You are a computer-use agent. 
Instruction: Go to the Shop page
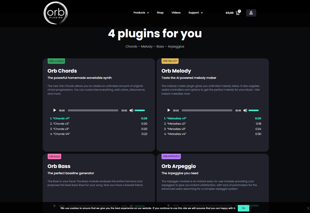click(x=160, y=13)
